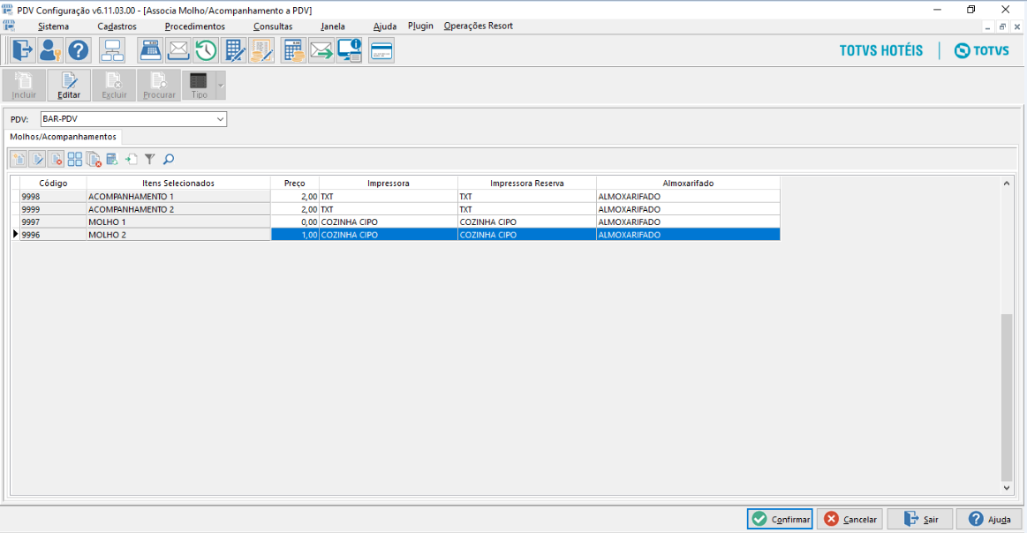Viewport: 1027px width, 533px height.
Task: Click the blue question mark toolbar icon
Action: point(78,50)
